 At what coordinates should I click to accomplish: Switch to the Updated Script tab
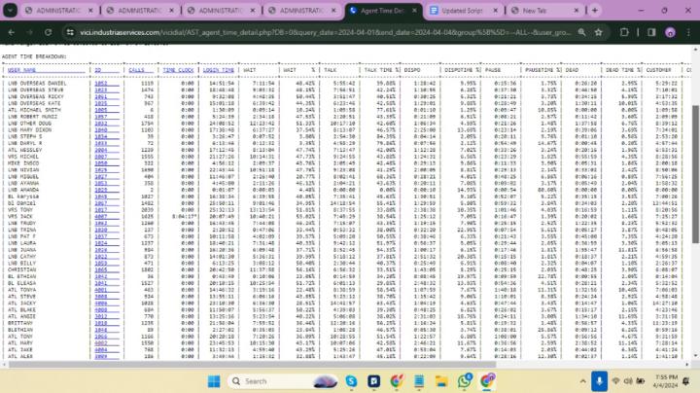point(459,10)
